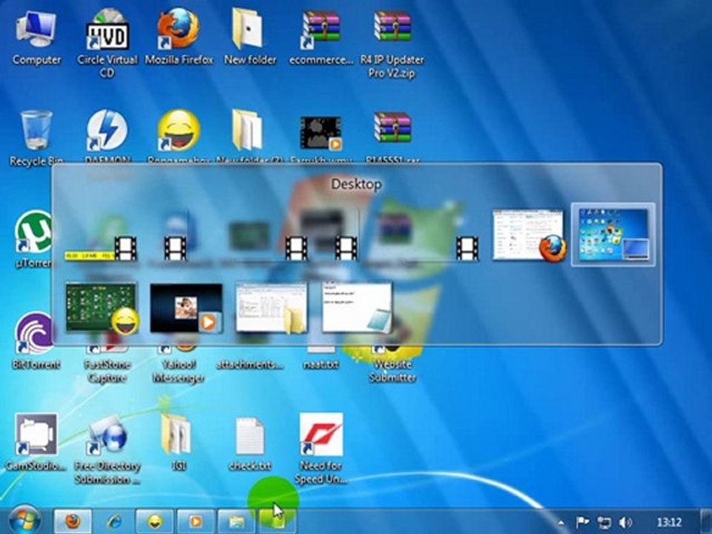
Task: Click the Windows Explorer taskbar button
Action: 237,521
